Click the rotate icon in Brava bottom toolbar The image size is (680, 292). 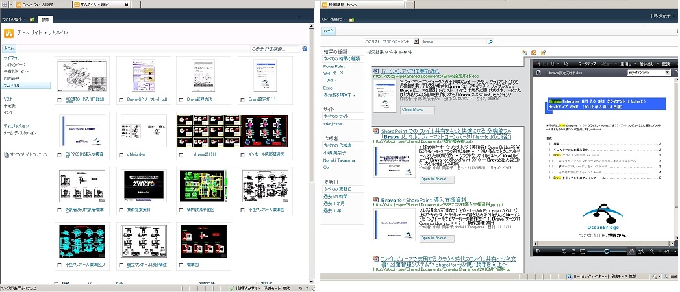pyautogui.click(x=564, y=251)
